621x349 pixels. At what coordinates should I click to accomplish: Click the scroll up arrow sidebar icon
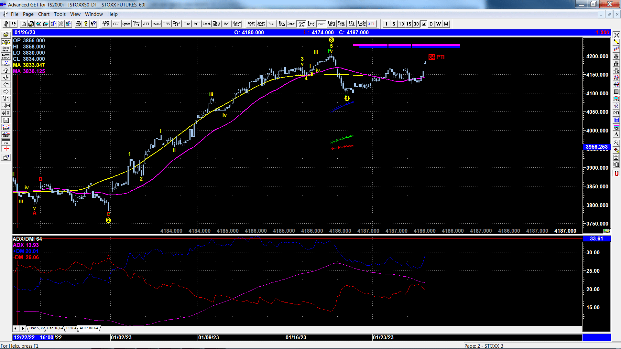6,70
